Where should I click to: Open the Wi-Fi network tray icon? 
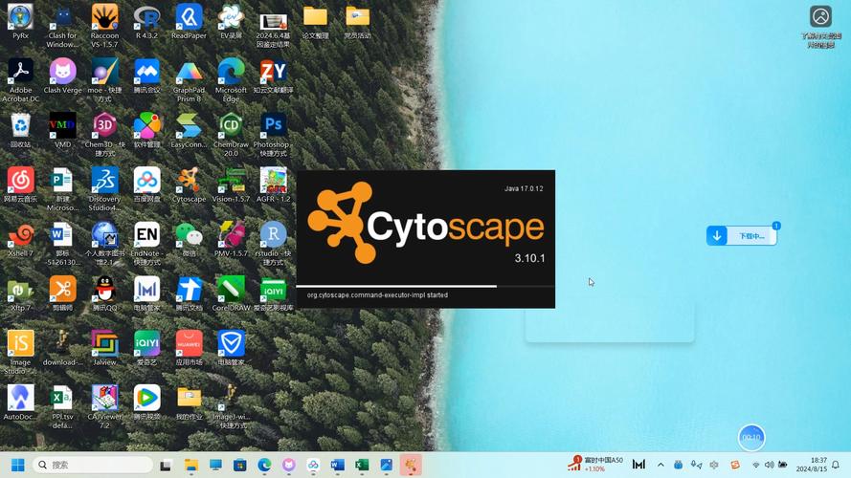(755, 465)
